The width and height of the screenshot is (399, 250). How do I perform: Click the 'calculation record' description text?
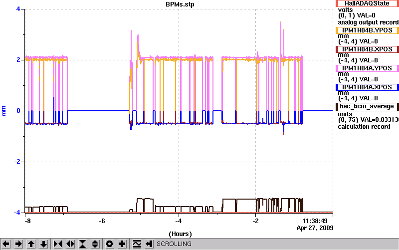click(x=364, y=127)
